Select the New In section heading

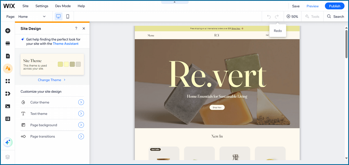coord(217,136)
